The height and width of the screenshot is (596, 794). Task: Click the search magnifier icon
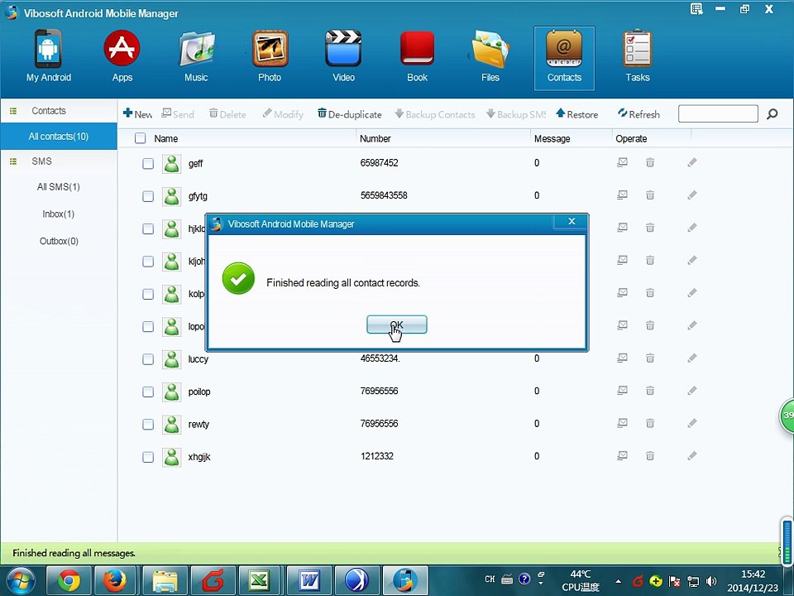[772, 114]
